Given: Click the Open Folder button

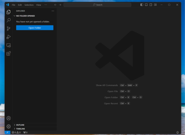Looking at the screenshot, I should (35, 28).
